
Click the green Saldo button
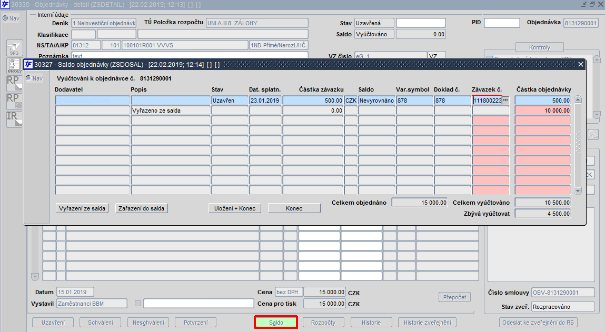point(276,323)
